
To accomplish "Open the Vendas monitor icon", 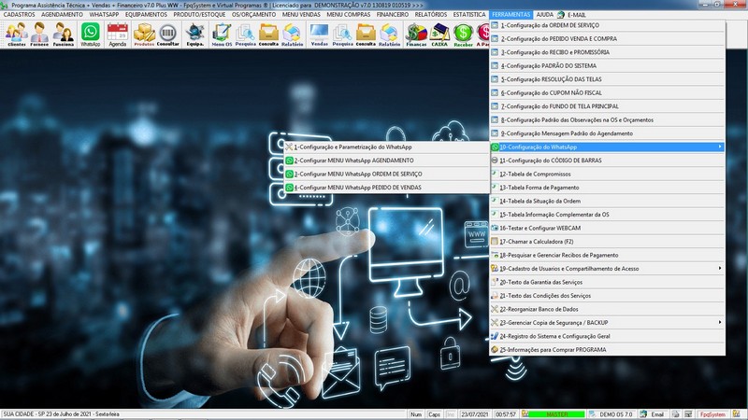I will (x=319, y=35).
